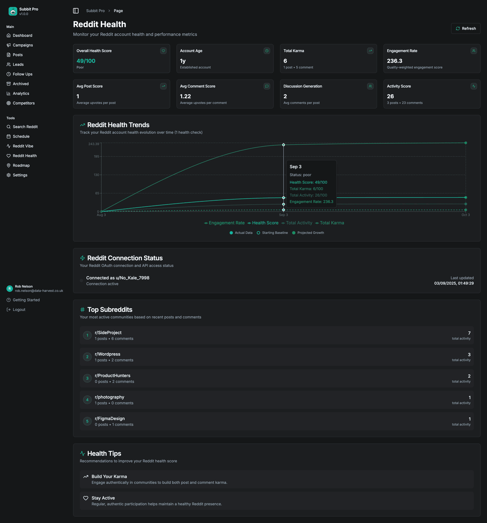Click the Sep 3 data point on Engagement Rate line
The height and width of the screenshot is (523, 487).
pyautogui.click(x=284, y=145)
